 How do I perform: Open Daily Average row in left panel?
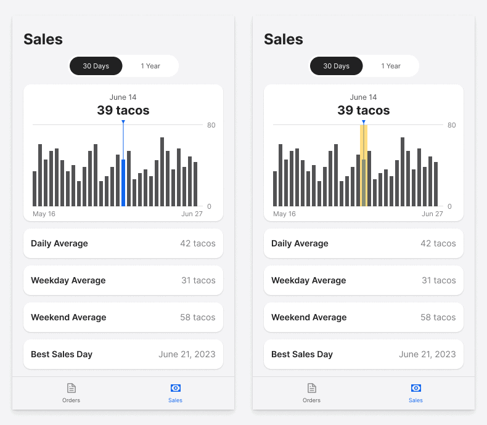coord(123,243)
